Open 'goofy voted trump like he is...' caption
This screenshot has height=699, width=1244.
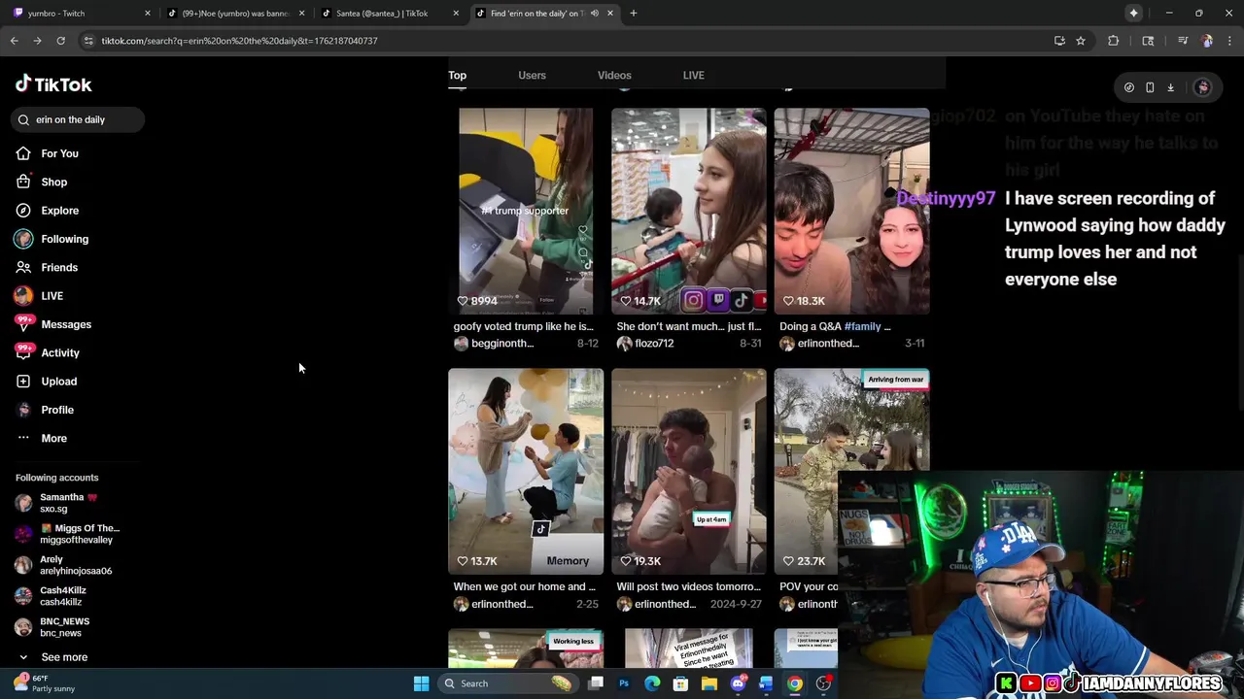(x=523, y=326)
